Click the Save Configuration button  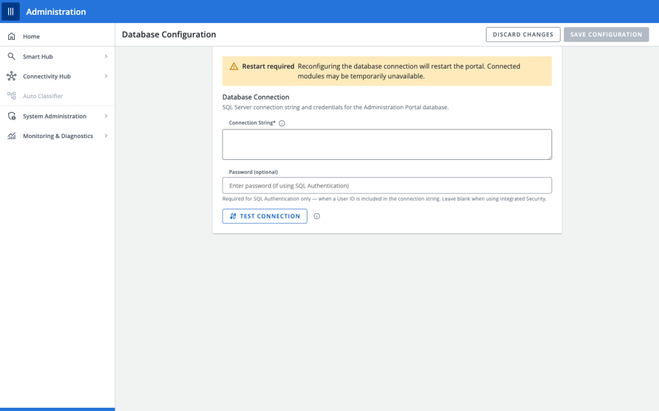click(606, 35)
